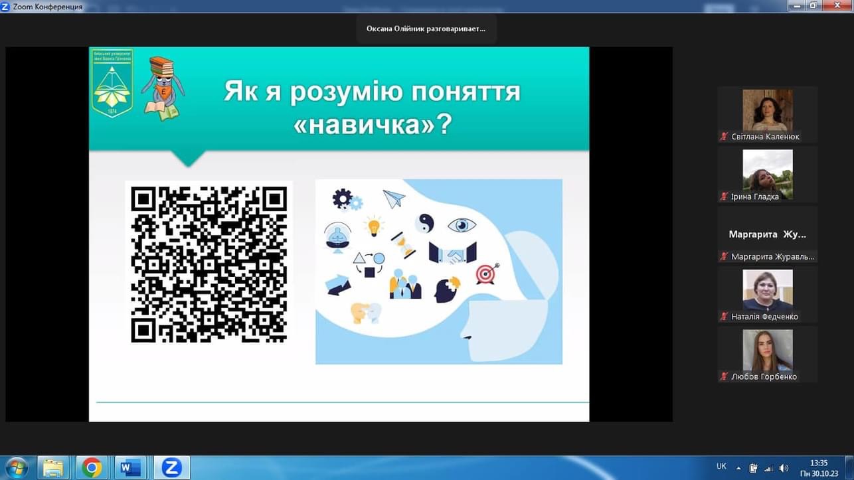Click the skills head illustration on slide
The width and height of the screenshot is (854, 480).
(439, 272)
